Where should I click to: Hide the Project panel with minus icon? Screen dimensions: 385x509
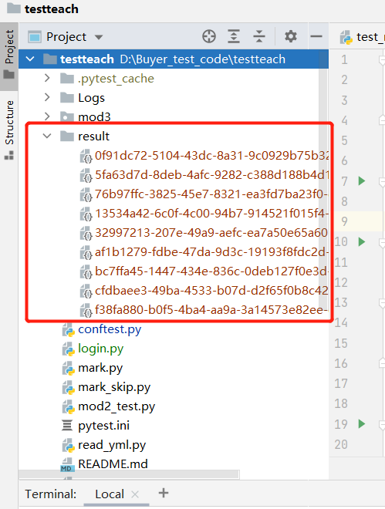click(316, 36)
